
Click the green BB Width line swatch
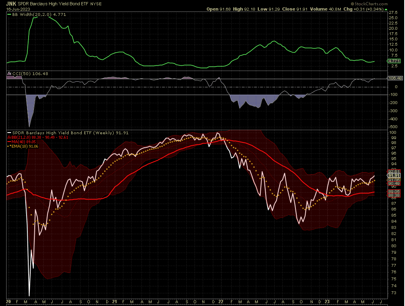pyautogui.click(x=9, y=14)
